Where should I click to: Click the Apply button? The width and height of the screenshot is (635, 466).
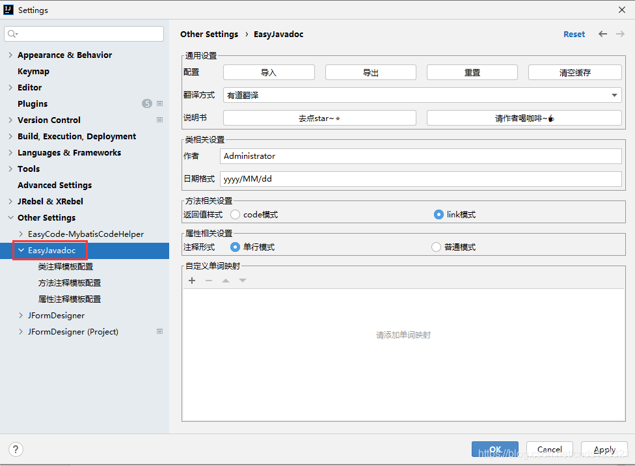(x=604, y=449)
